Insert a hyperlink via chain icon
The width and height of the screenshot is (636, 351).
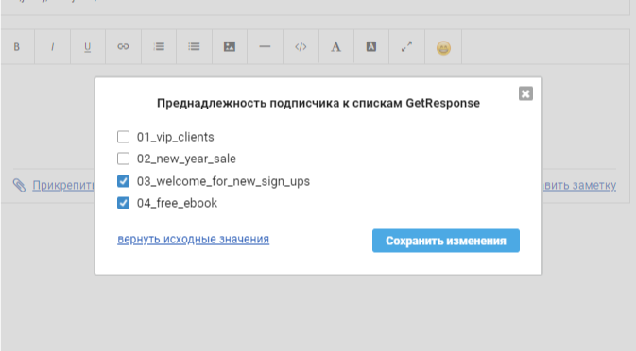(x=123, y=47)
